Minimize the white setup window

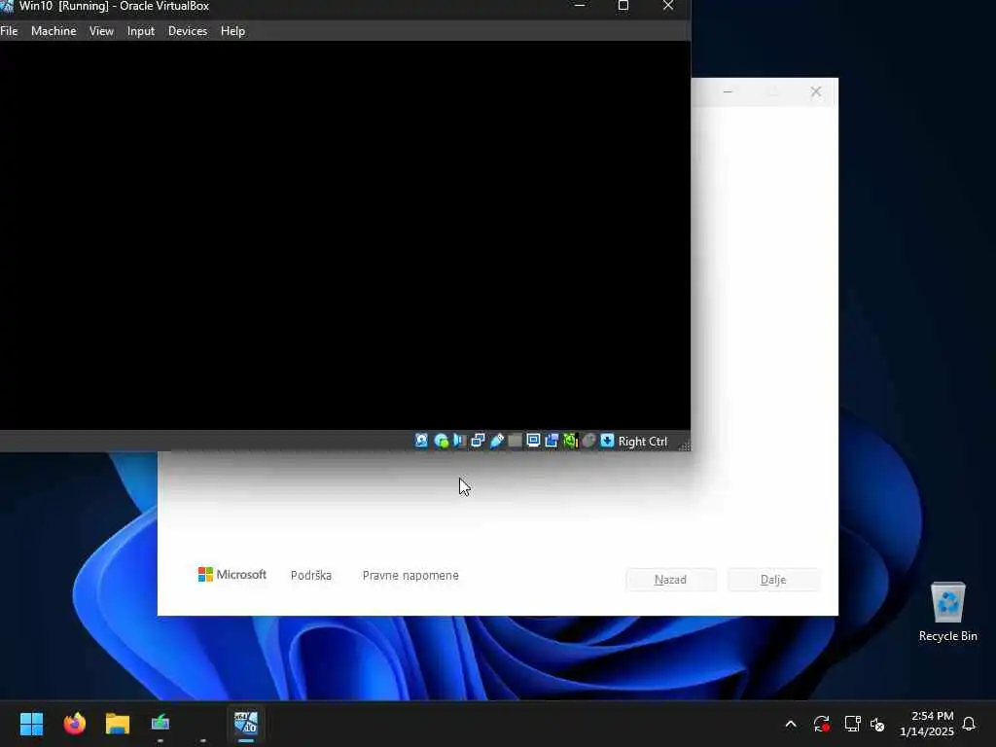pyautogui.click(x=728, y=92)
